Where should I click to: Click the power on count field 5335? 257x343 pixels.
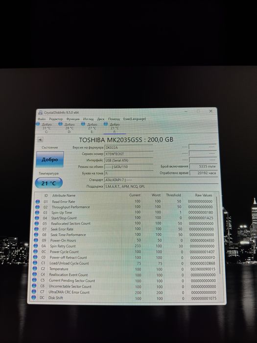(203, 167)
